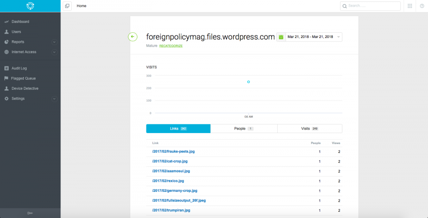Click the Reports pie chart icon

[7, 42]
